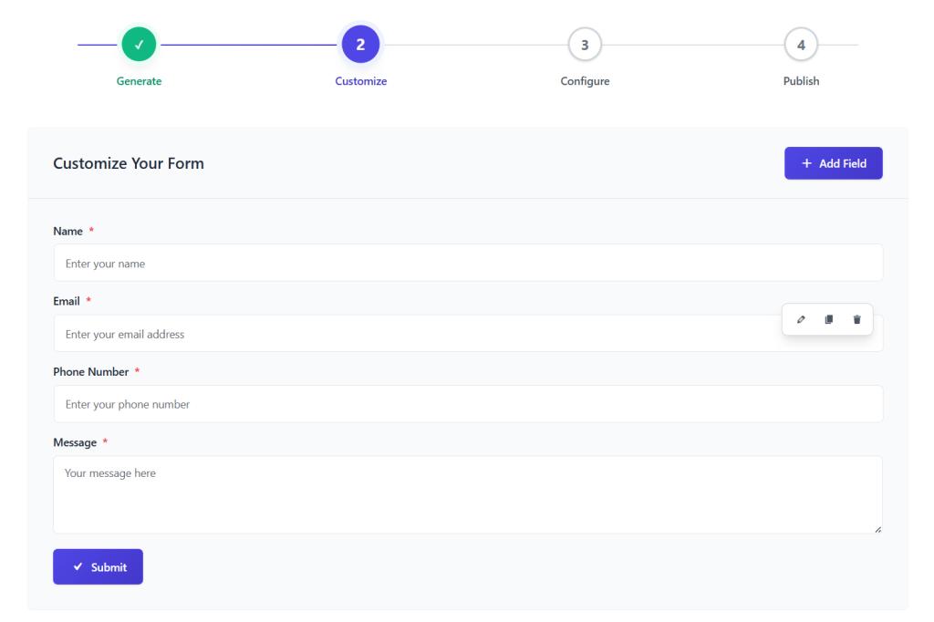Delete the Email field with trash icon
Screen dimensions: 934x622
856,319
